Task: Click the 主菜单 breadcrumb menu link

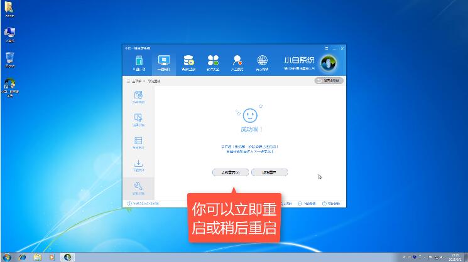Action: [134, 81]
